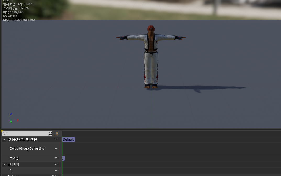Screen dimensions: 281x176
Task: Select the 노티파이 track label
Action: 13,164
